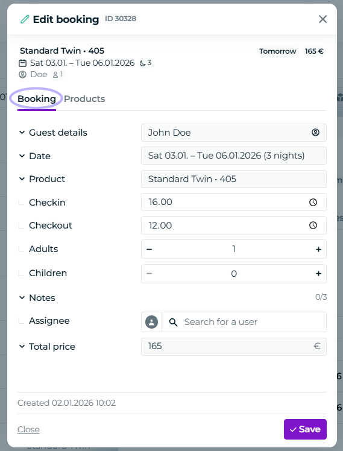Open the checkout time clock icon
Screen dimensions: 343x451
coord(313,225)
